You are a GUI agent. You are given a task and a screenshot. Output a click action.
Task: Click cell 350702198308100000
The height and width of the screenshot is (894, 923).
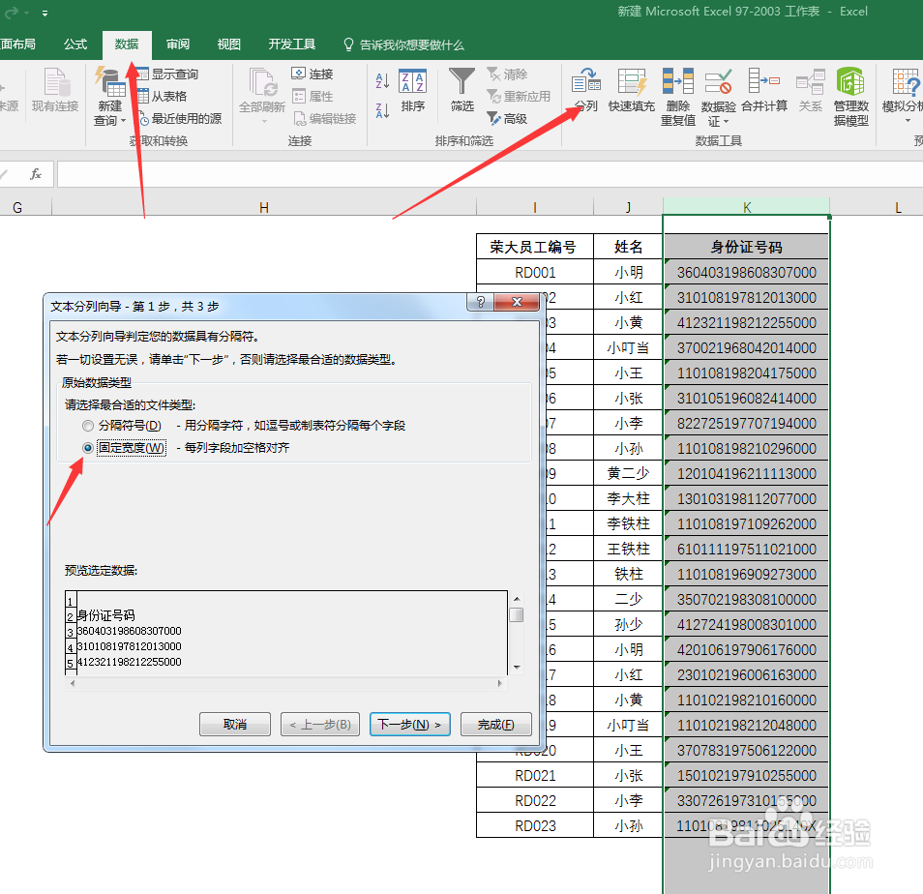tap(746, 599)
